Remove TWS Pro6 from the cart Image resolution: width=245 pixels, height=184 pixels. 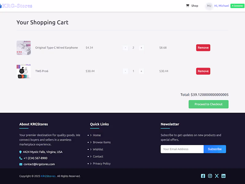(x=203, y=71)
